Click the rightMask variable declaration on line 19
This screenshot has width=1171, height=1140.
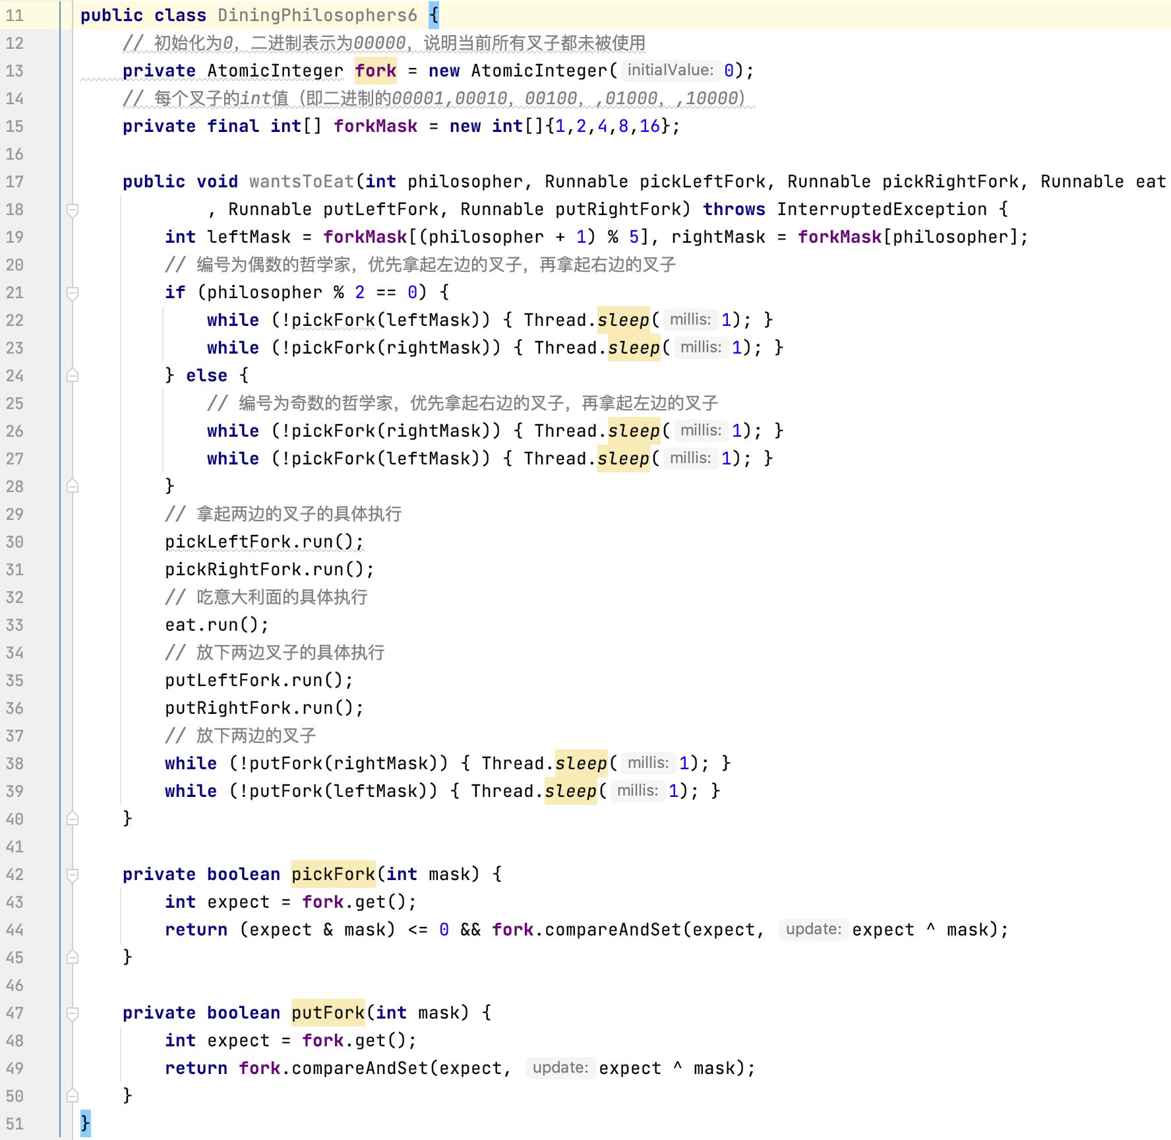coord(718,237)
